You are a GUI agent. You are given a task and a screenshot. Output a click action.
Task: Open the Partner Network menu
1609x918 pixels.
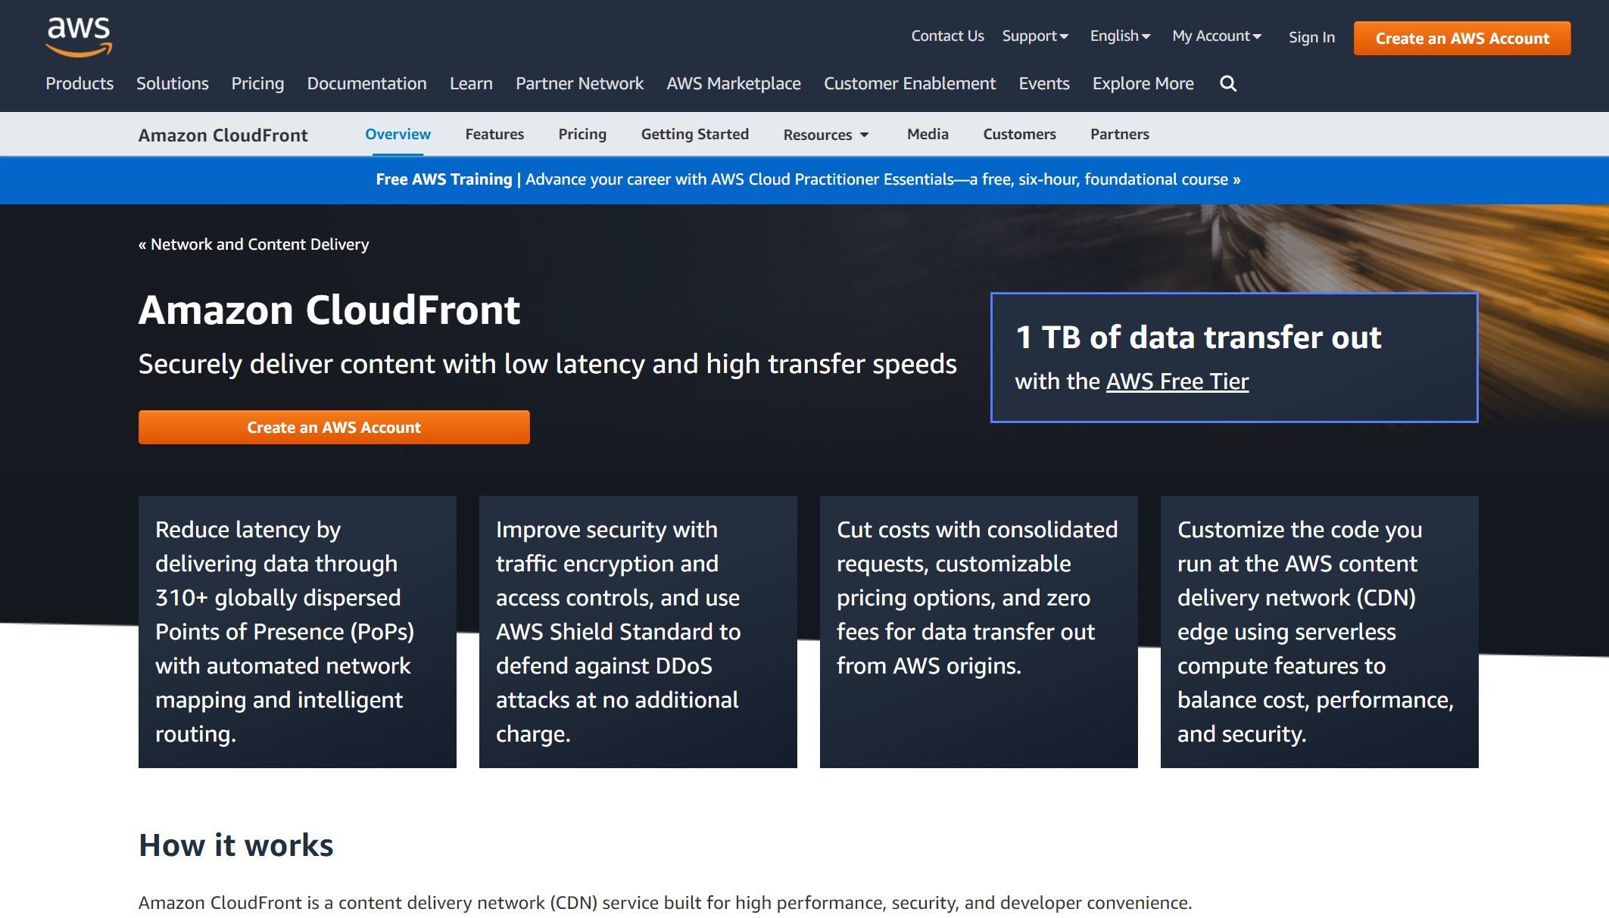click(x=579, y=84)
